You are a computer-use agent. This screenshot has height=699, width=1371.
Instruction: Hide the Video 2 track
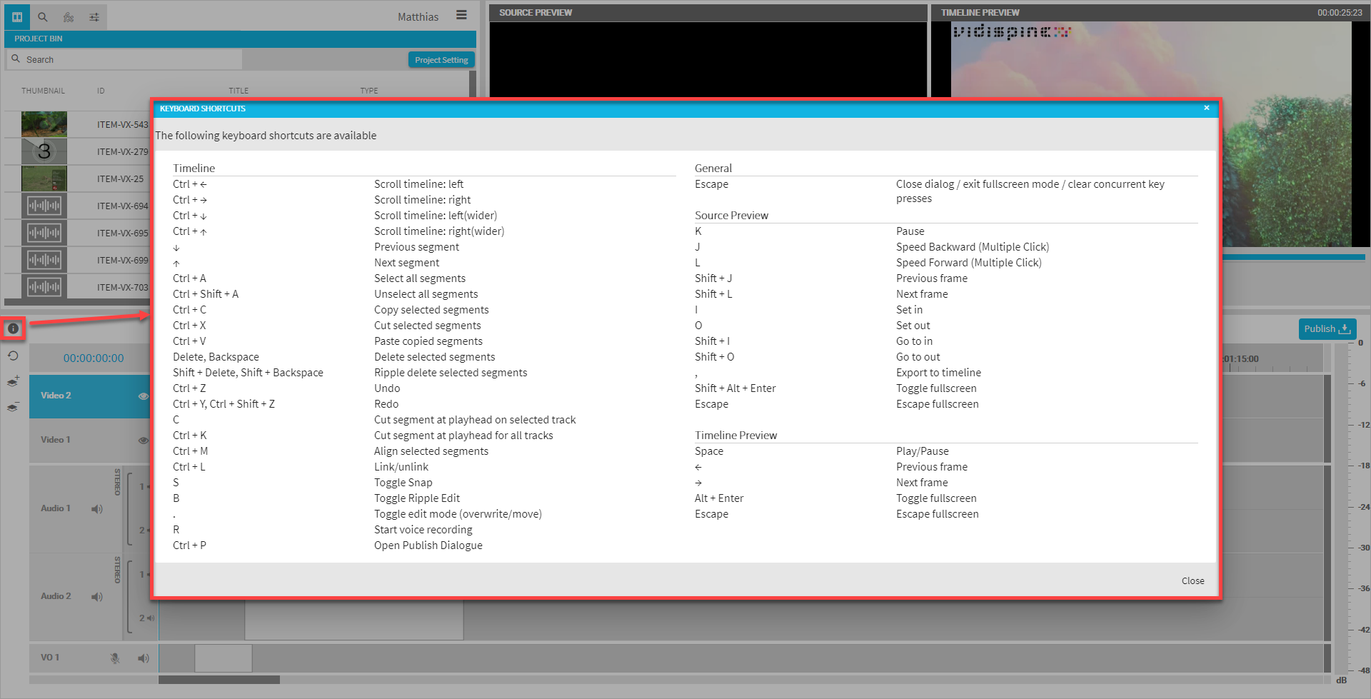(143, 396)
